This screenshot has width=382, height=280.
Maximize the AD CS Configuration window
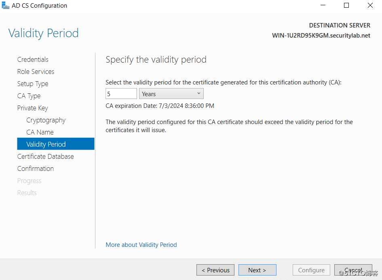click(x=346, y=5)
